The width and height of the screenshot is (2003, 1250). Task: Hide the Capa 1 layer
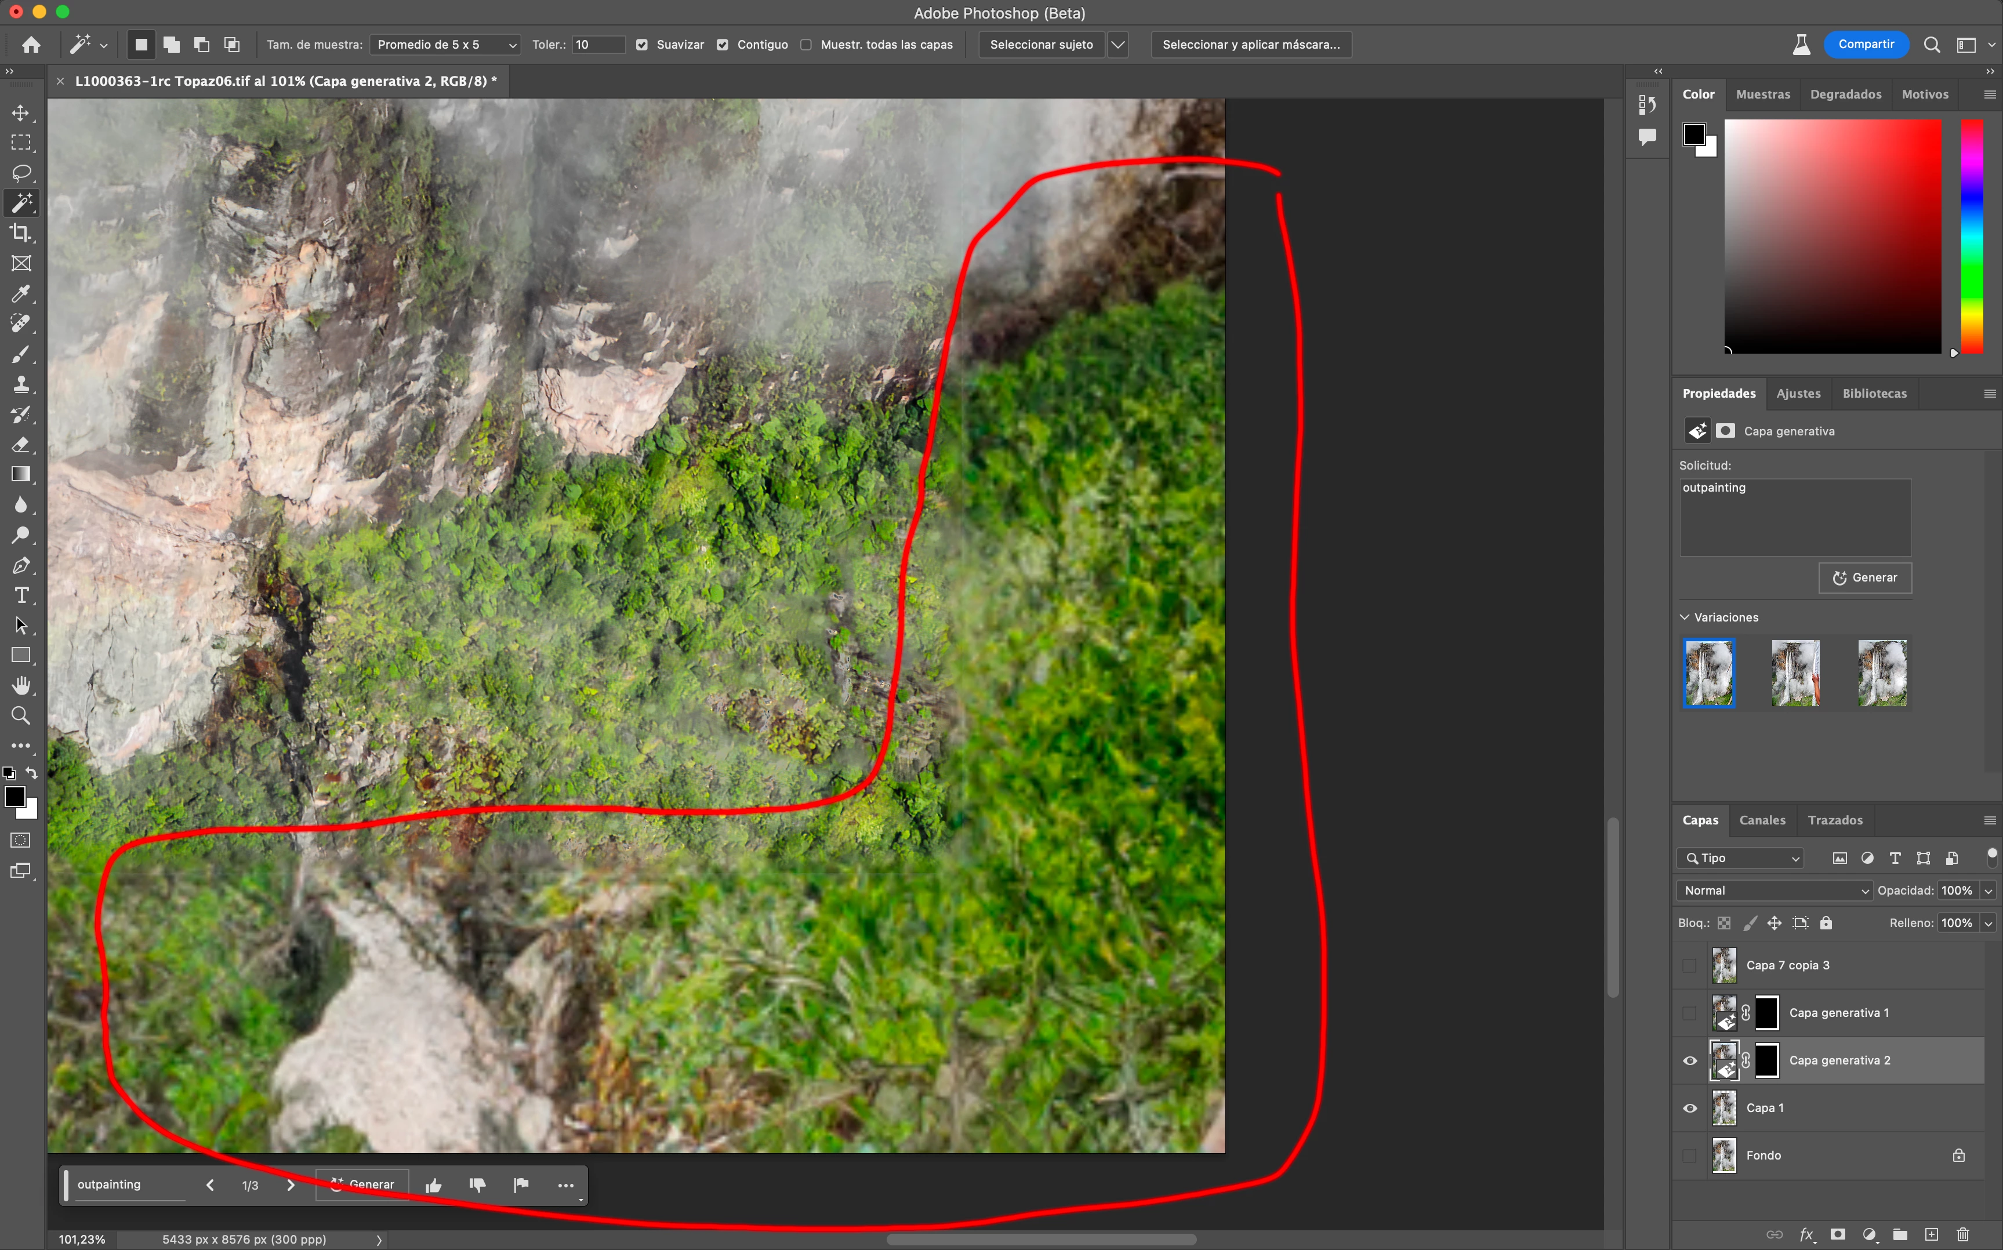1690,1108
